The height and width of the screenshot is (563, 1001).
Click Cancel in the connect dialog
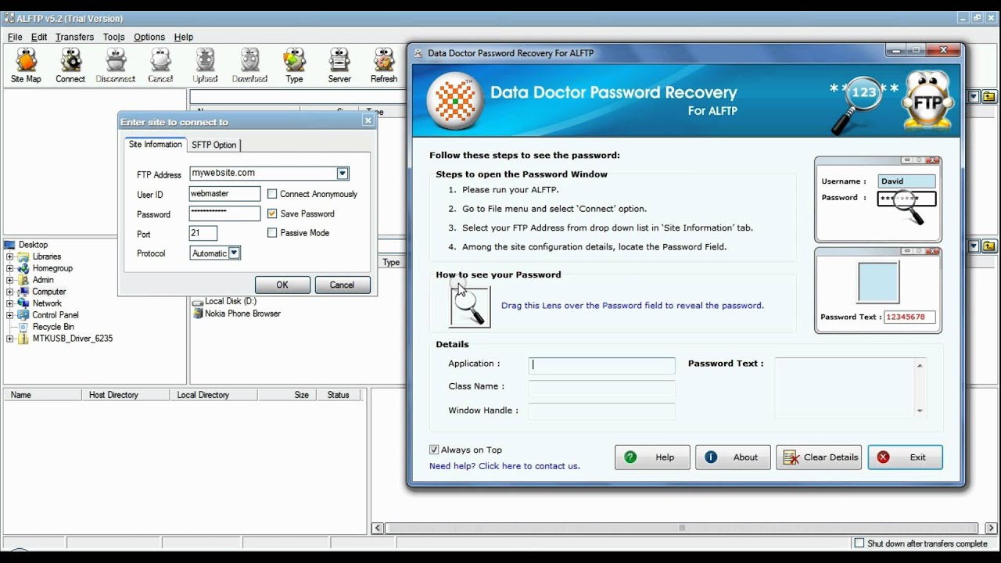click(342, 285)
